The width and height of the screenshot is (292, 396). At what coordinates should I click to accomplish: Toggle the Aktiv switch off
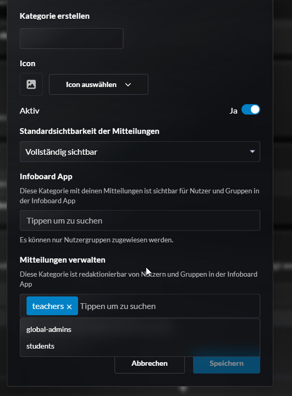(250, 109)
